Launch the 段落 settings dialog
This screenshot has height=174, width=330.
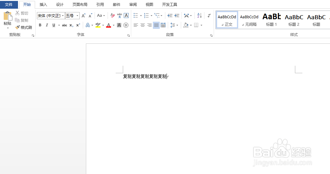[211, 36]
